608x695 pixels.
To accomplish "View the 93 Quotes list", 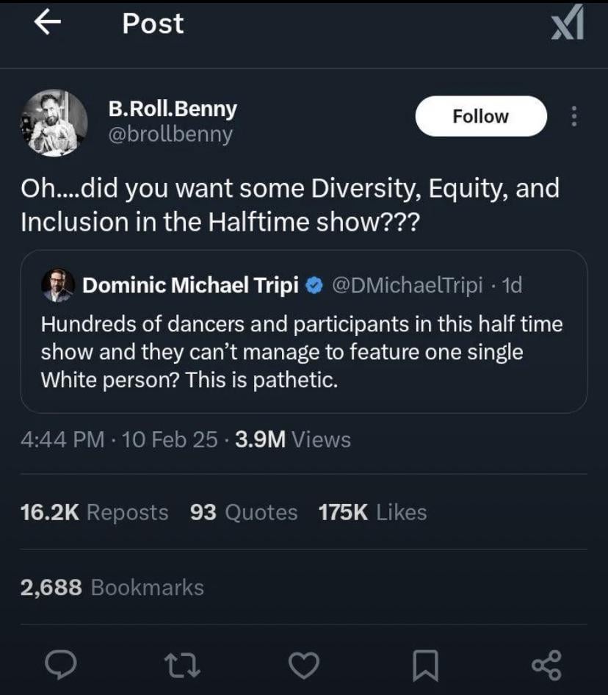I will (x=244, y=512).
